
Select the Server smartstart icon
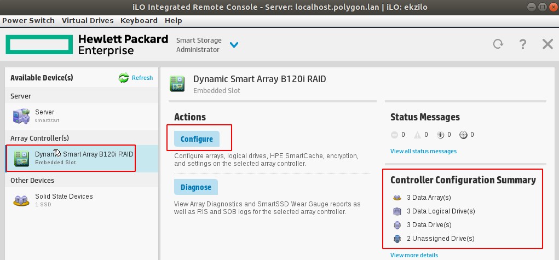pyautogui.click(x=21, y=115)
